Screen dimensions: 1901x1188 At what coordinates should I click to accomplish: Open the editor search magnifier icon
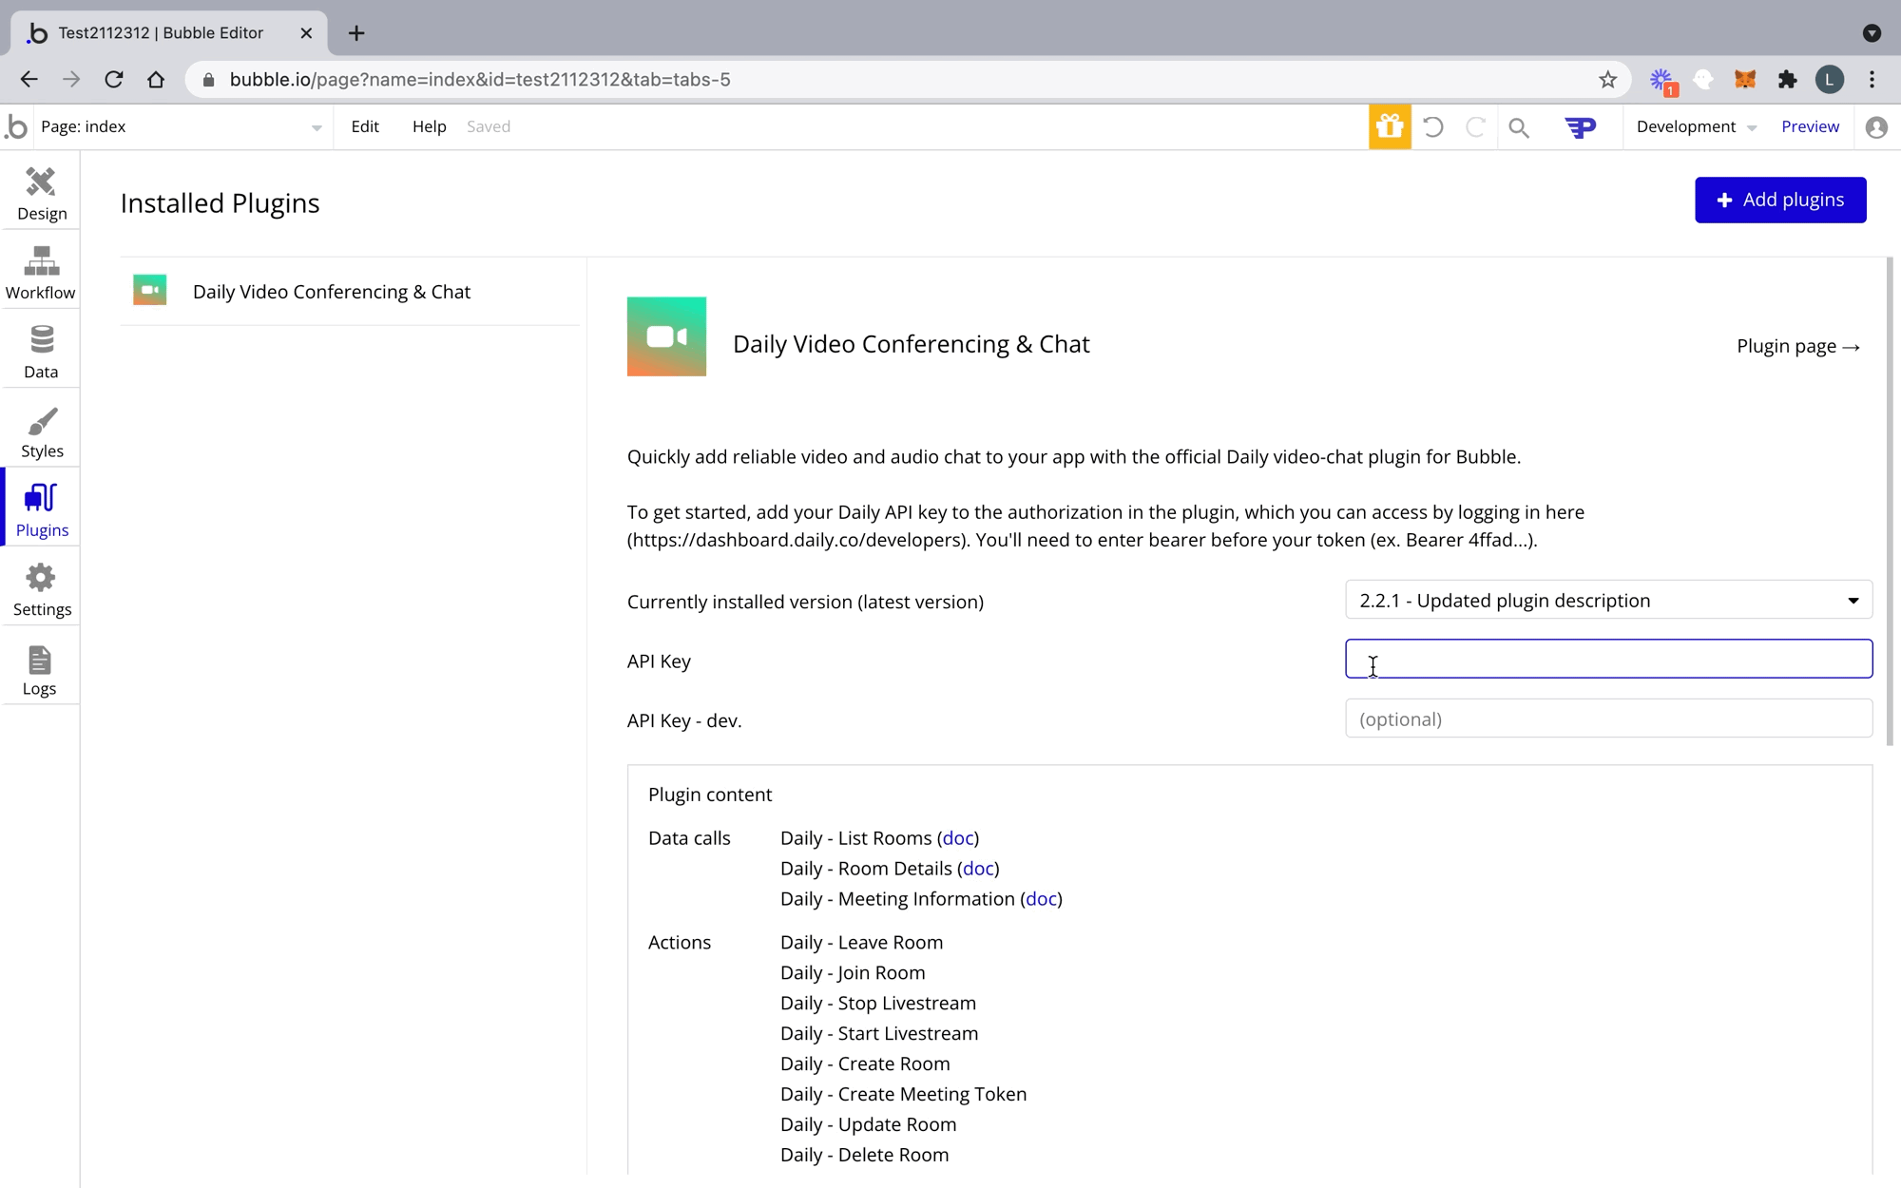[x=1519, y=127]
